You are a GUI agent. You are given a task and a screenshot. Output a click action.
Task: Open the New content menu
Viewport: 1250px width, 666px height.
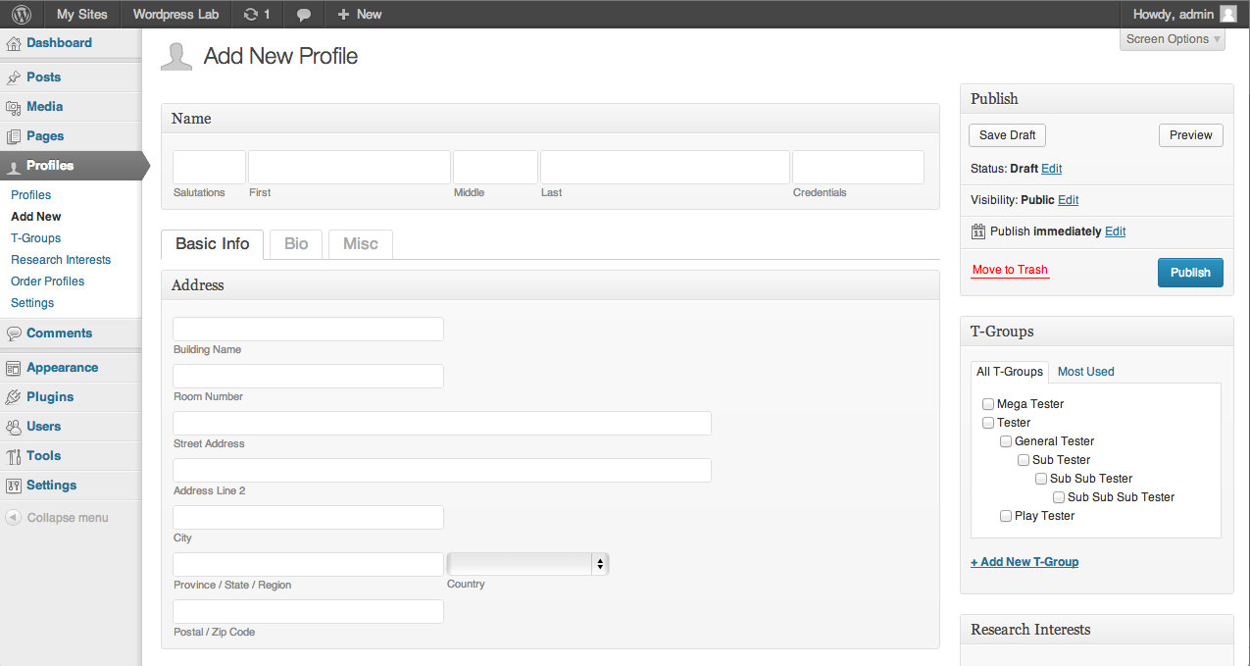click(x=359, y=15)
